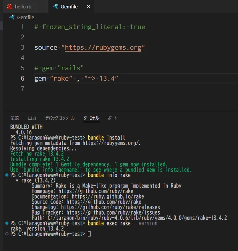Click the * rake (13.4.2) line
Viewport: 238px width, 251px height.
36,180
